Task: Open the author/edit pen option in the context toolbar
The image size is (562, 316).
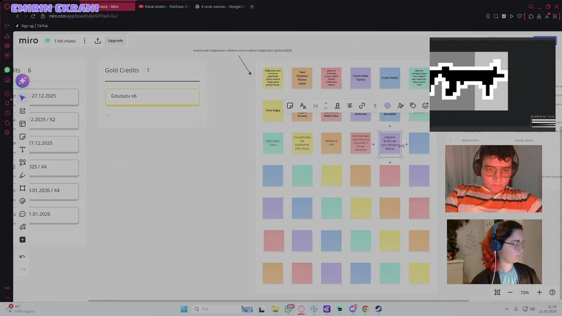Action: pos(400,106)
